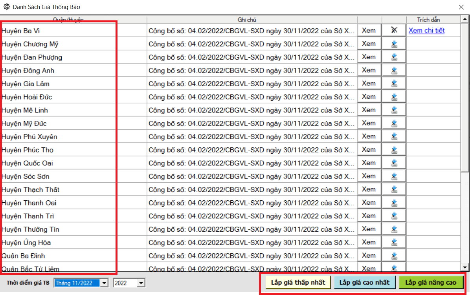Click the green Lắp giá nâng cao button
The image size is (470, 296).
point(431,282)
